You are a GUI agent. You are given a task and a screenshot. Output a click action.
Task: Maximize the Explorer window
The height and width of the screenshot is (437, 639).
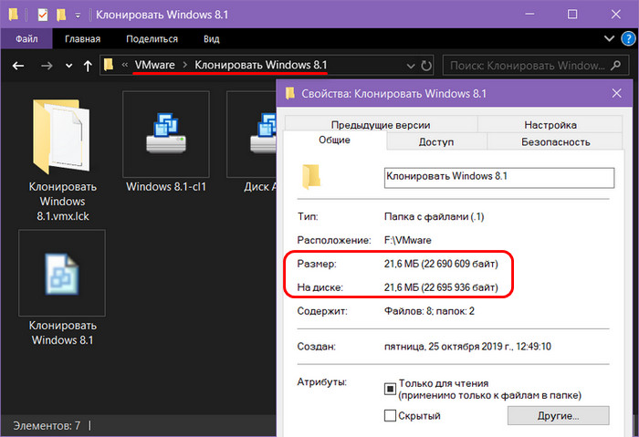pyautogui.click(x=572, y=15)
